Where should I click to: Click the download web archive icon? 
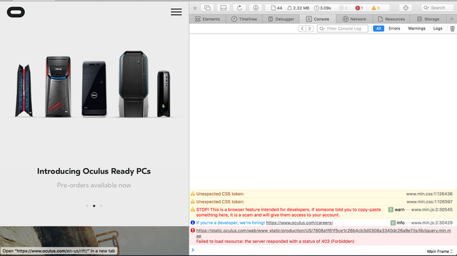tap(256, 8)
